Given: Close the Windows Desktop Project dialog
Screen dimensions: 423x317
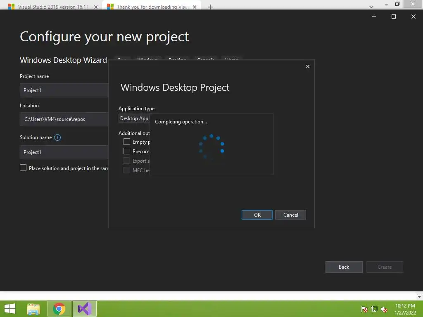Looking at the screenshot, I should pos(307,66).
